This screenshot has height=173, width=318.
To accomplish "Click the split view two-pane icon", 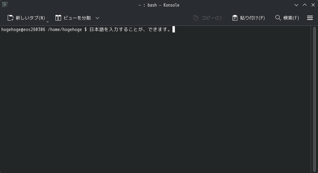I will pyautogui.click(x=58, y=18).
